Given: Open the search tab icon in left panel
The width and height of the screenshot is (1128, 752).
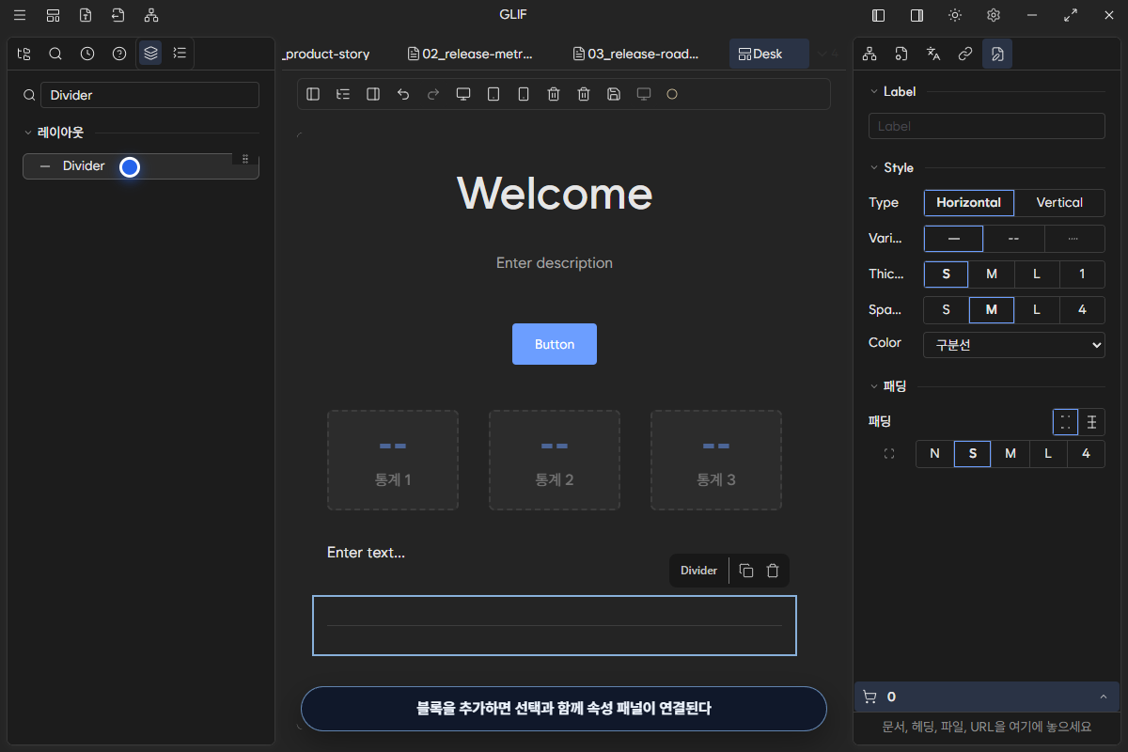Looking at the screenshot, I should pyautogui.click(x=55, y=54).
